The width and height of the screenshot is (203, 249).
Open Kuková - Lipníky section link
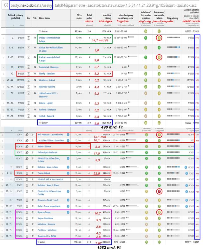pyautogui.click(x=46, y=103)
